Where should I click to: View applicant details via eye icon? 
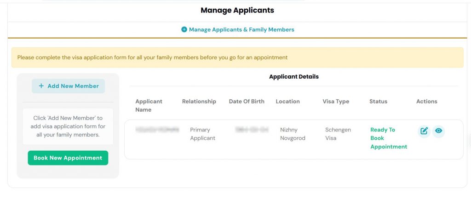(438, 131)
